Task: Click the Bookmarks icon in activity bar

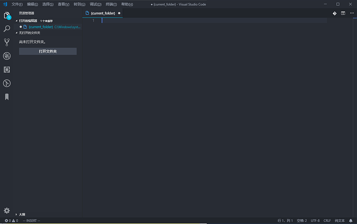Action: pyautogui.click(x=7, y=96)
